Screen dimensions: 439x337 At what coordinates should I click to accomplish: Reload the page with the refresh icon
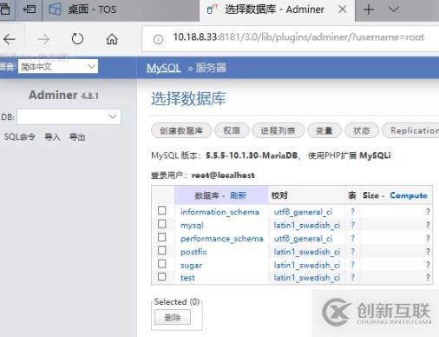pyautogui.click(x=77, y=39)
